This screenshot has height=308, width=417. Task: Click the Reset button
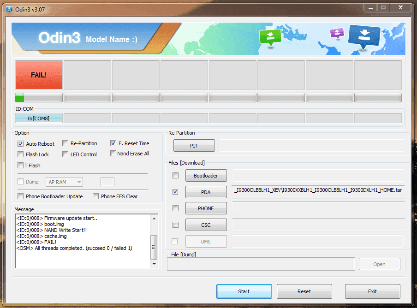tap(304, 291)
